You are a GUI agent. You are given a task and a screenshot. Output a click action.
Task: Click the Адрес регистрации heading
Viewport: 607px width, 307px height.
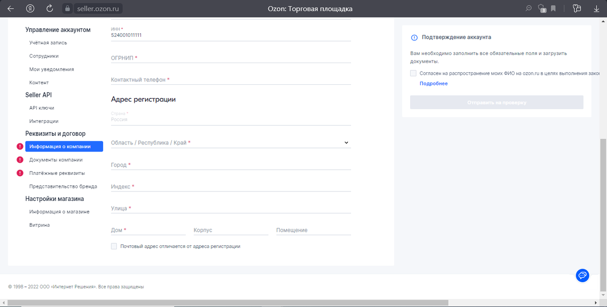[143, 99]
